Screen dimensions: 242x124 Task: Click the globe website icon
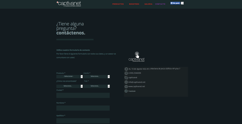pos(126,86)
